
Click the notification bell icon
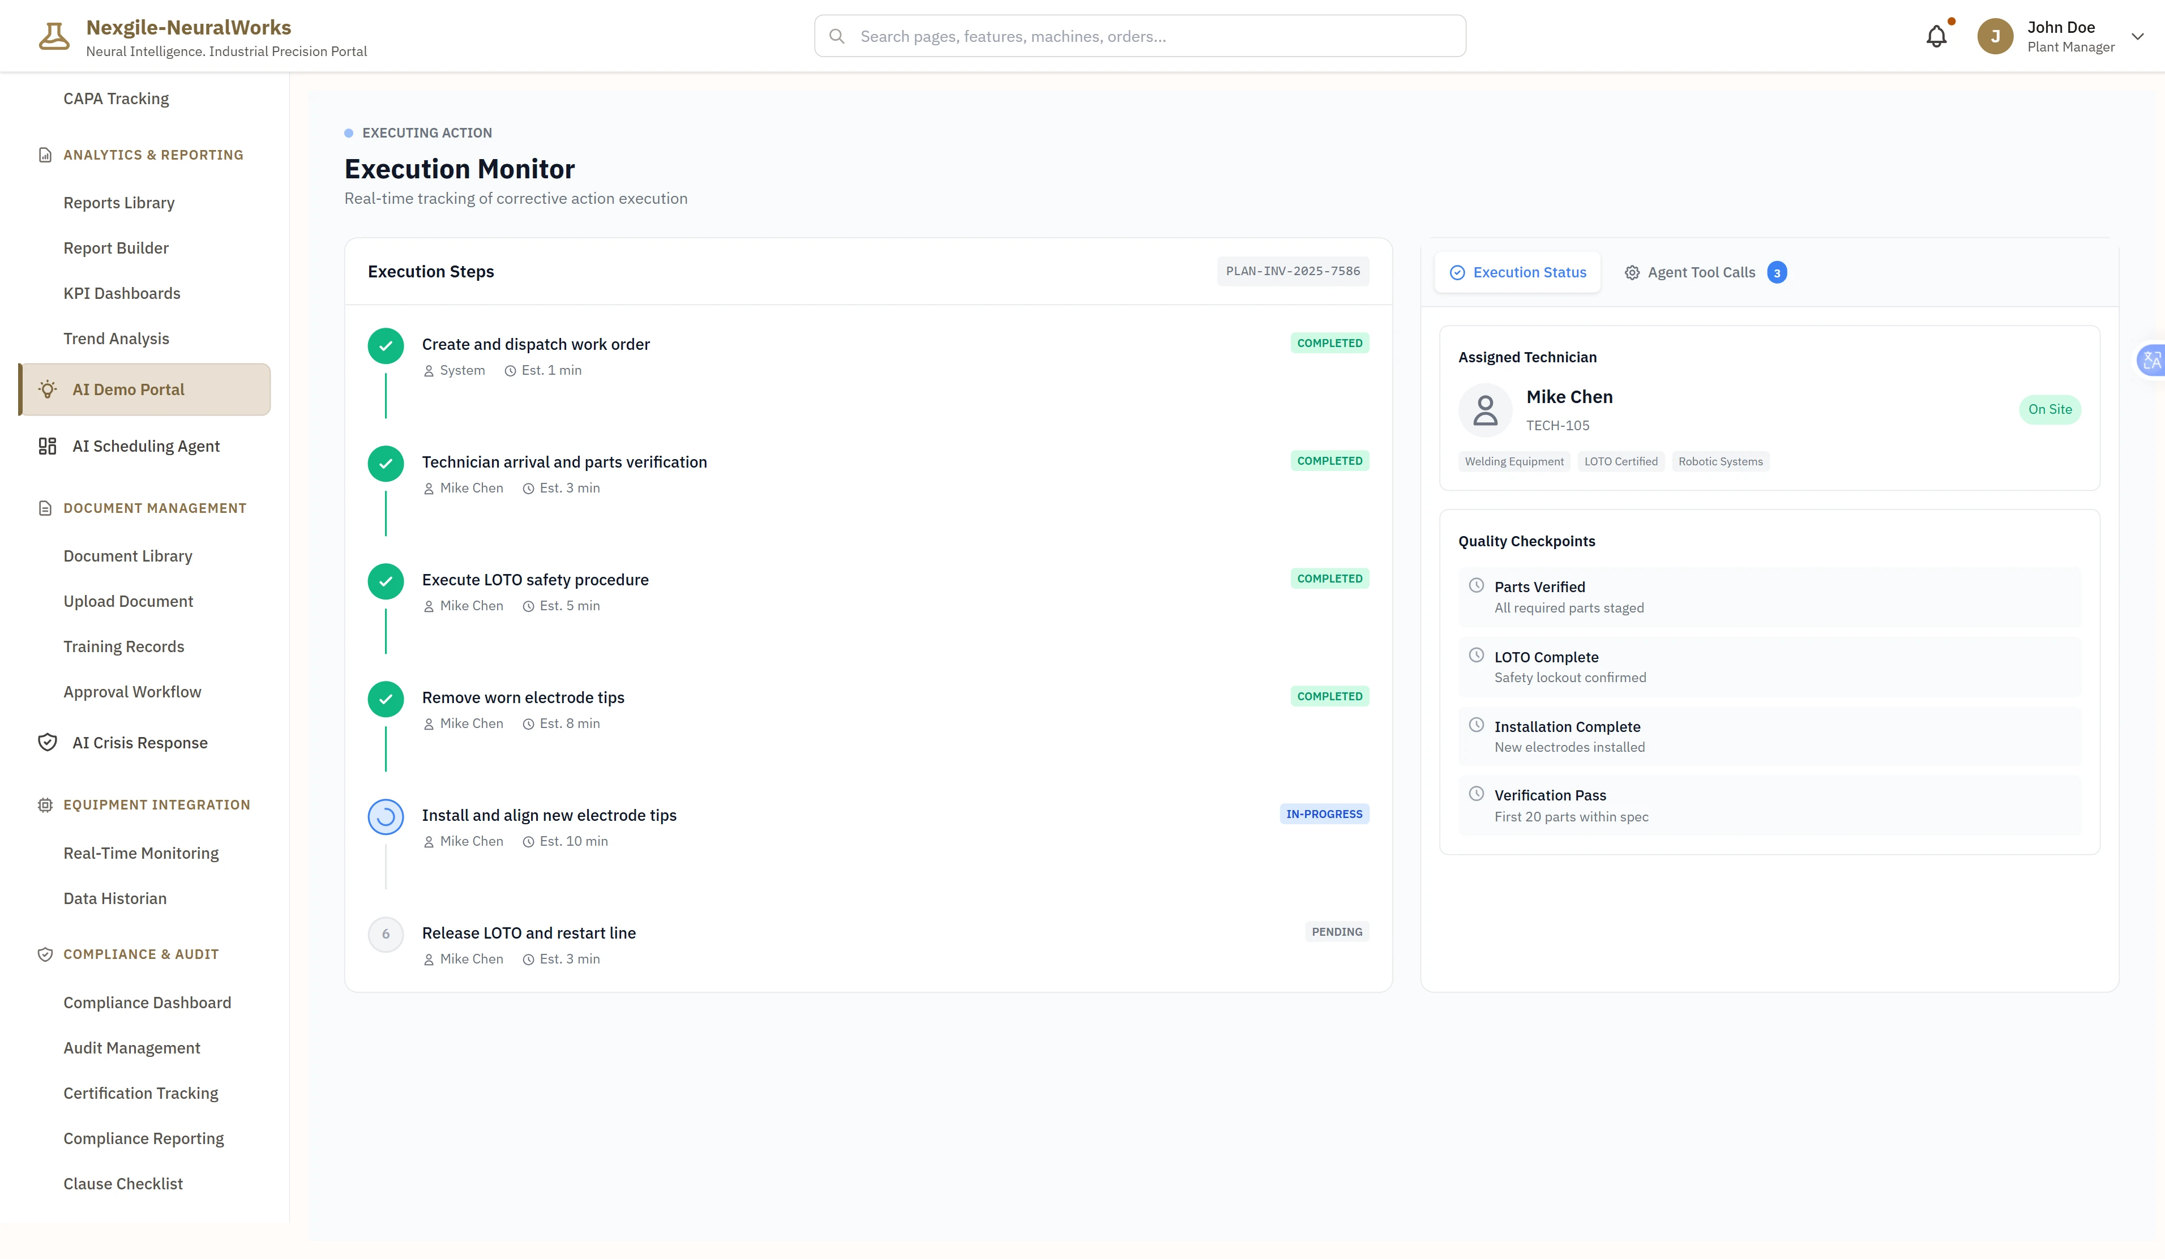[1936, 36]
